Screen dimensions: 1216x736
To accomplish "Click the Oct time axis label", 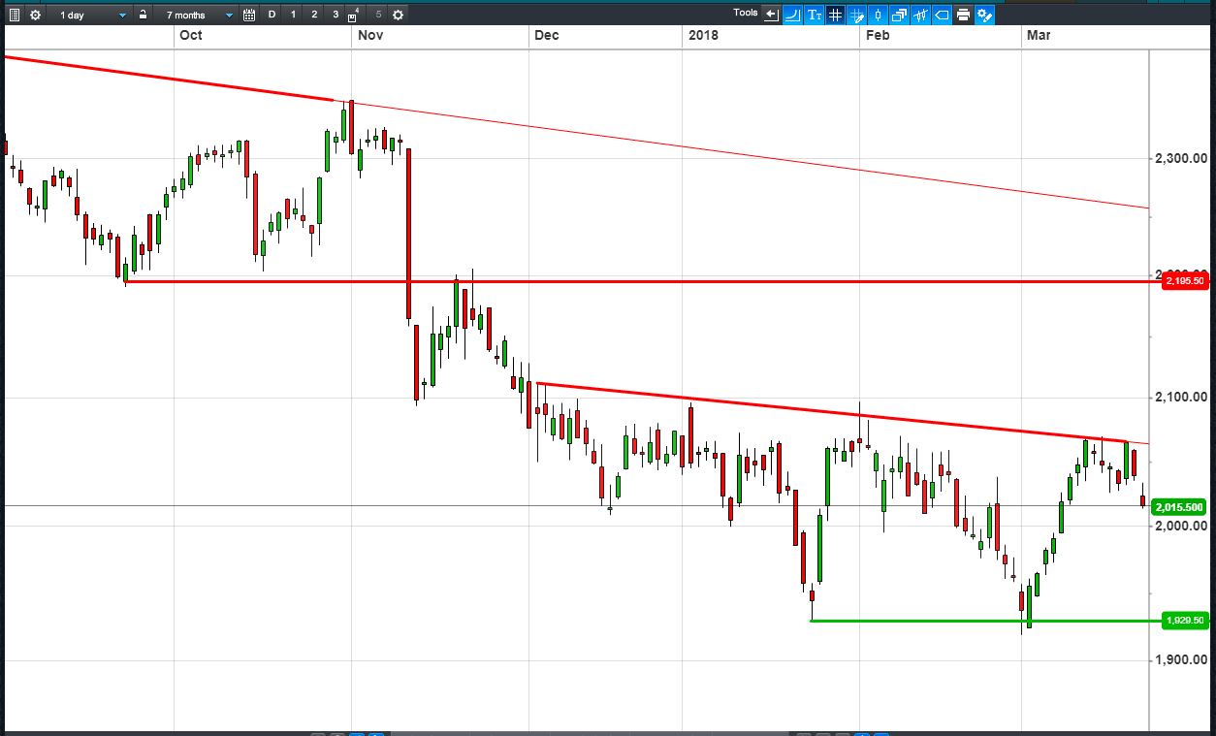I will coord(191,36).
